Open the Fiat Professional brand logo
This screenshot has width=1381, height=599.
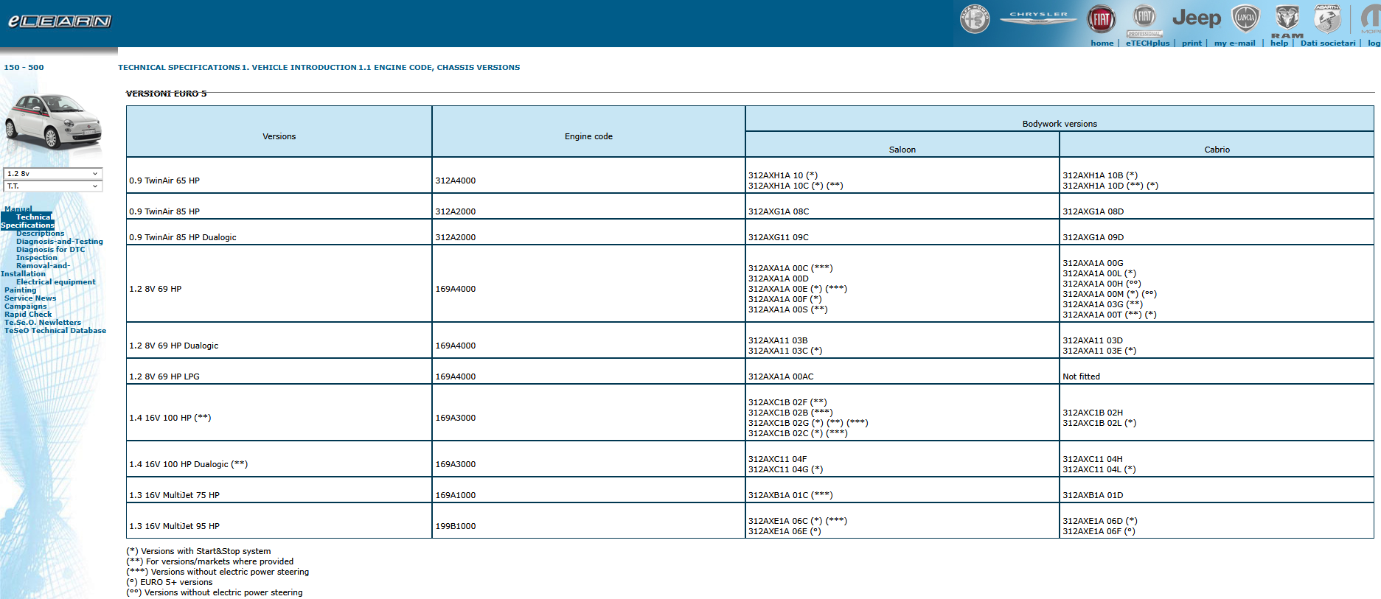(1144, 20)
